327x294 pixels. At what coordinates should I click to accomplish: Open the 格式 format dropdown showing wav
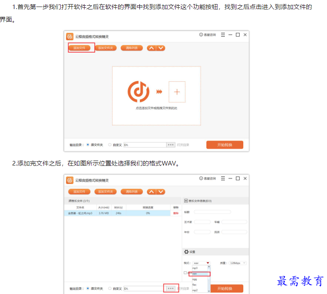[201, 263]
